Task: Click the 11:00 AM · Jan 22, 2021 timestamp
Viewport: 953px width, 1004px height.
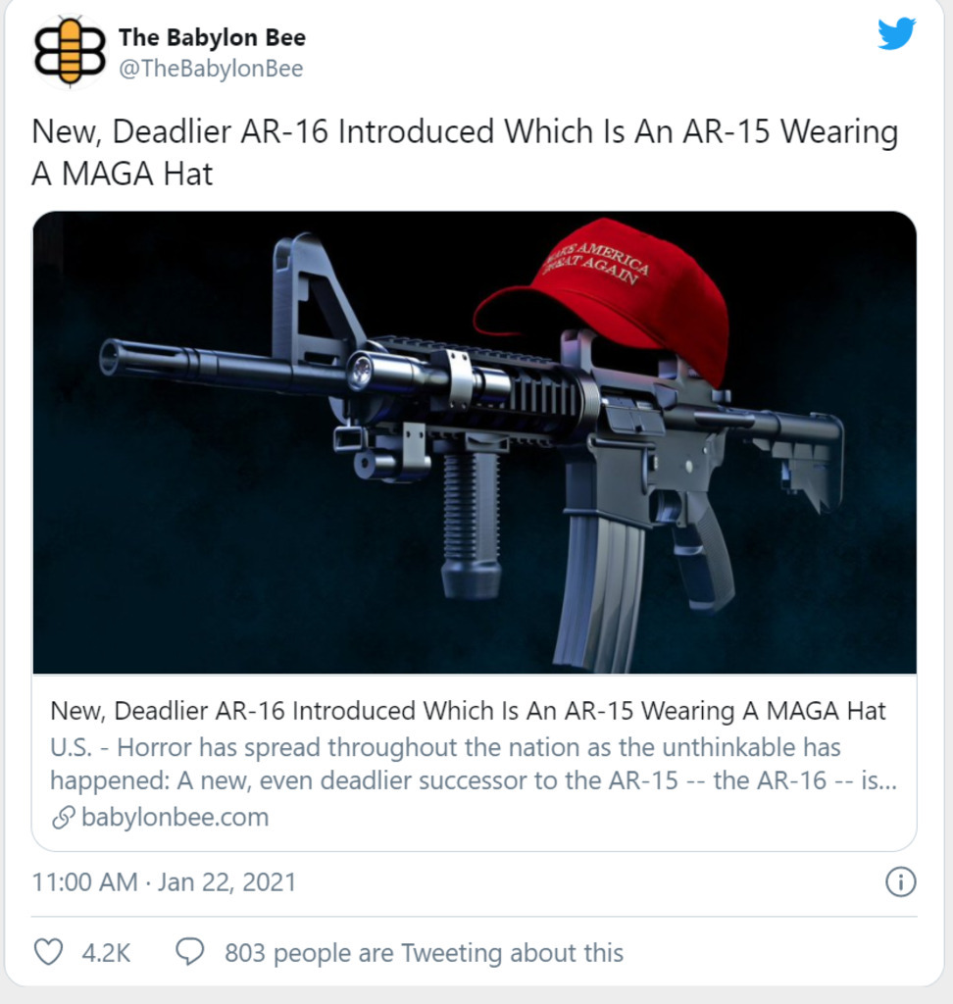Action: (164, 881)
